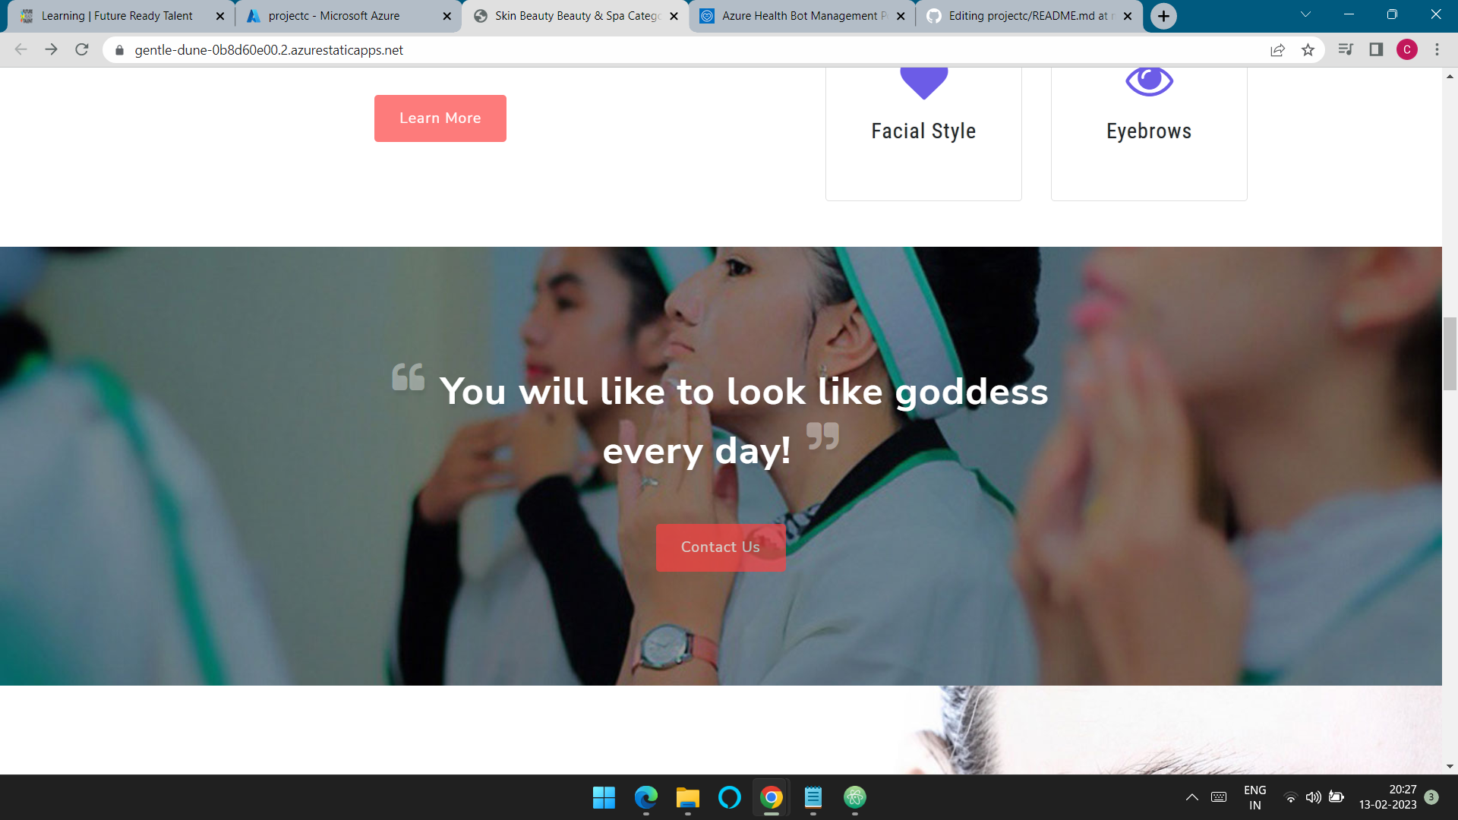The width and height of the screenshot is (1458, 820).
Task: Open the volume control in tray
Action: tap(1313, 797)
